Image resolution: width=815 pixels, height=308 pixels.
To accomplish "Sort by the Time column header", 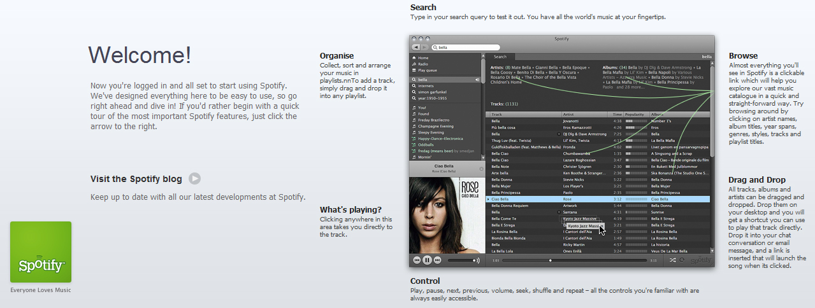I will click(617, 115).
